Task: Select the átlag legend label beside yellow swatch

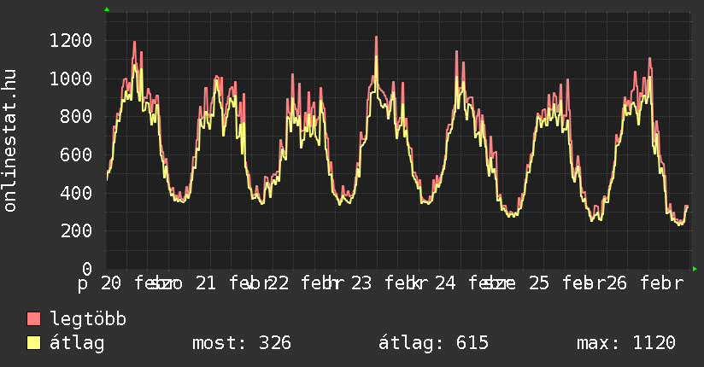Action: 78,343
